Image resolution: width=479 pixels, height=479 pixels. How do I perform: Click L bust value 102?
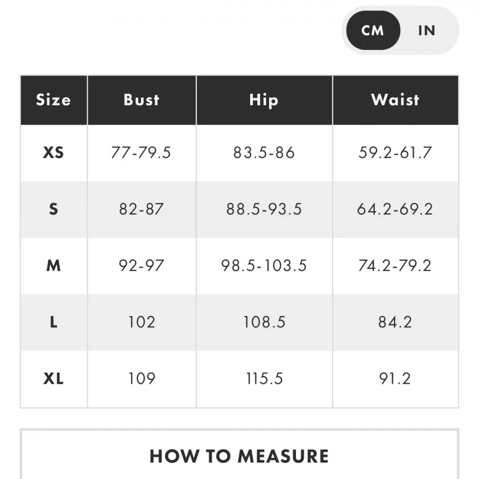tap(142, 322)
